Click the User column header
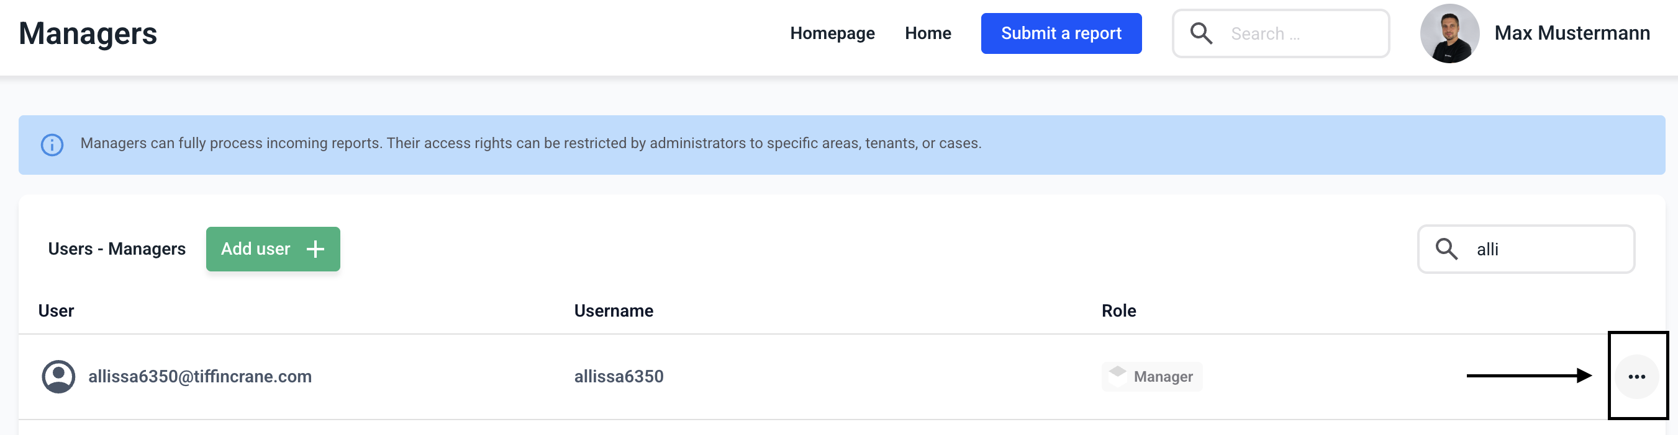 (56, 311)
